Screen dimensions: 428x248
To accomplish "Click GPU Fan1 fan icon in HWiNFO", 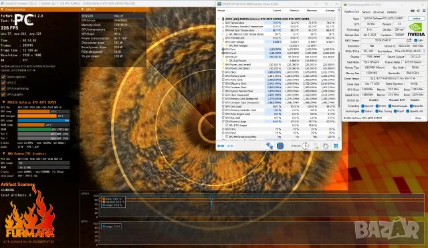I will [x=223, y=49].
